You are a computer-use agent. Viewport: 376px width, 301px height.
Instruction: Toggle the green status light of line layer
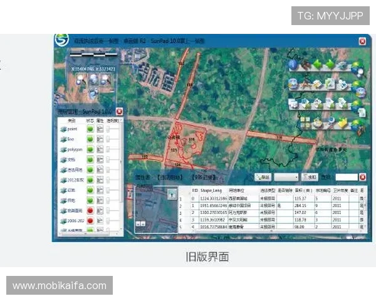pos(90,139)
